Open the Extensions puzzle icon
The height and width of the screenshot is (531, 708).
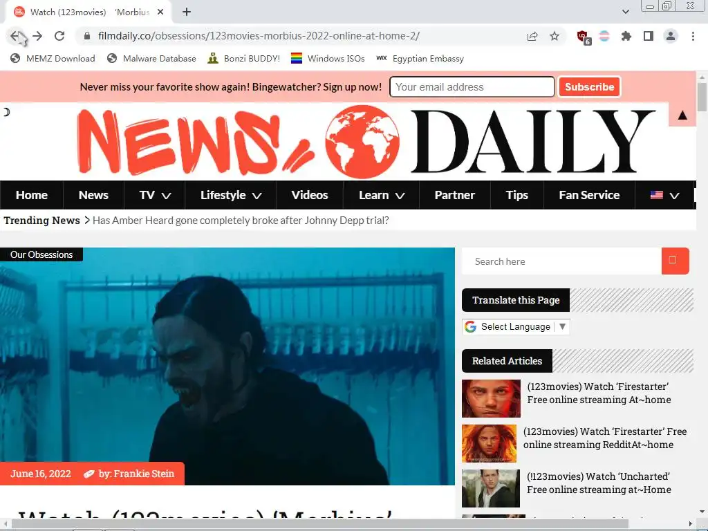tap(626, 36)
